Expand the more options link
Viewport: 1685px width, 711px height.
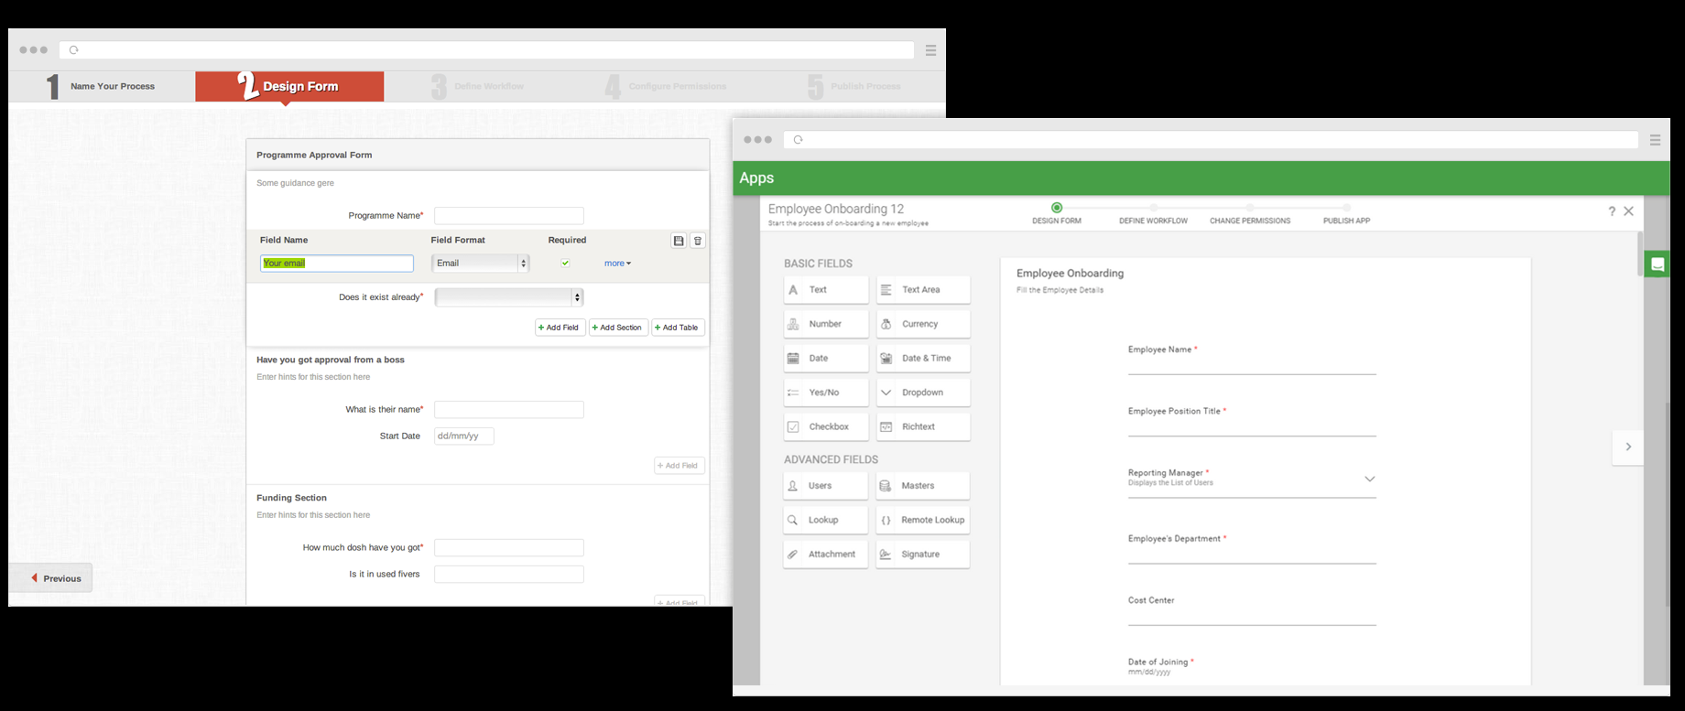click(617, 264)
